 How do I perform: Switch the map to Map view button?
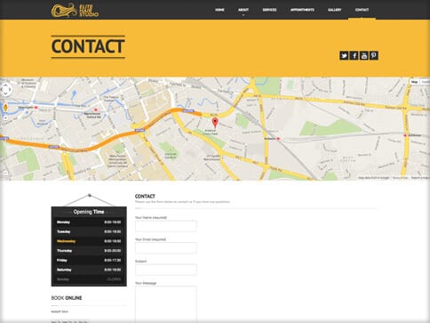(x=415, y=82)
